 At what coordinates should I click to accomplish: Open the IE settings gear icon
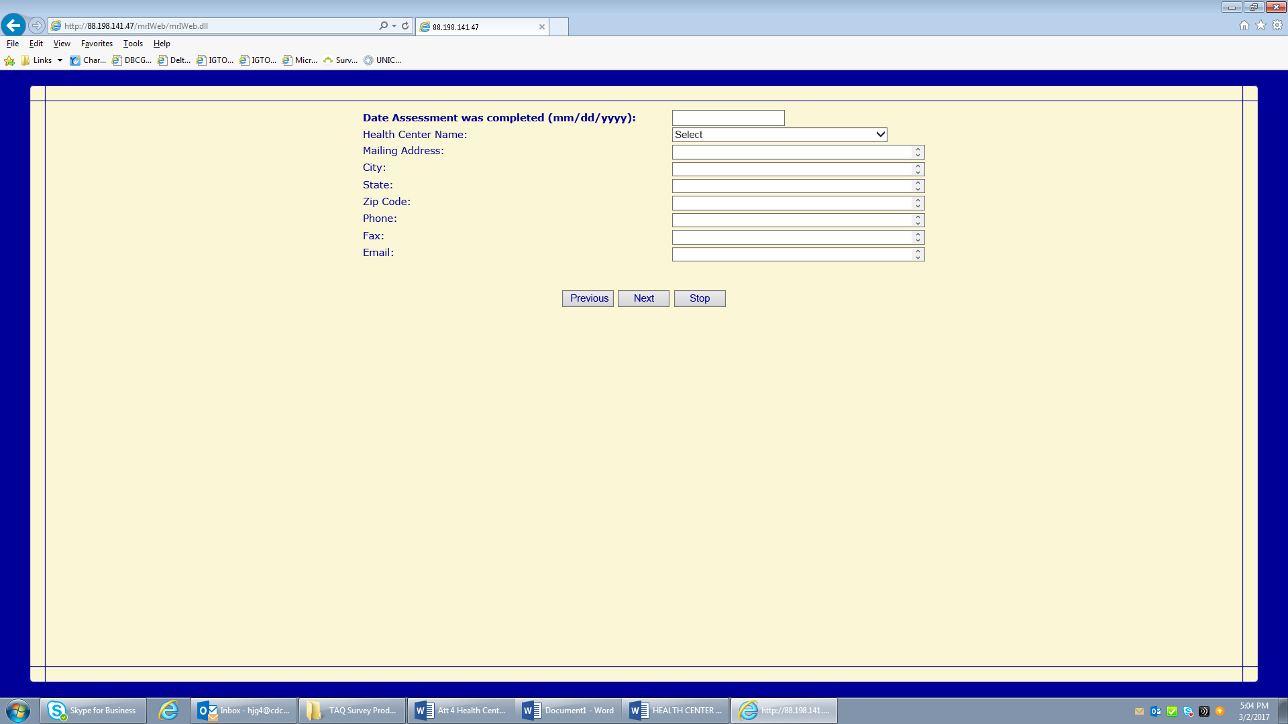point(1277,25)
